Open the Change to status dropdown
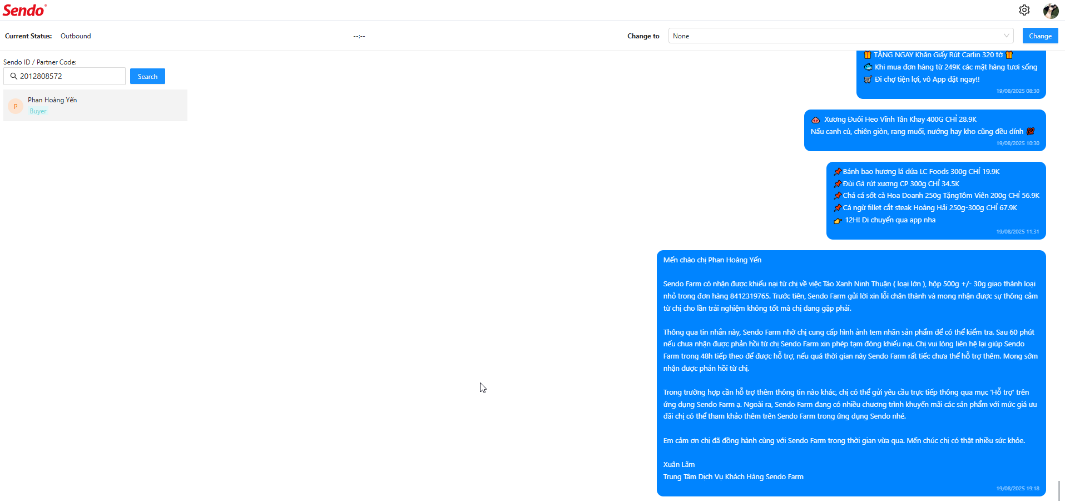The image size is (1065, 502). pyautogui.click(x=841, y=36)
